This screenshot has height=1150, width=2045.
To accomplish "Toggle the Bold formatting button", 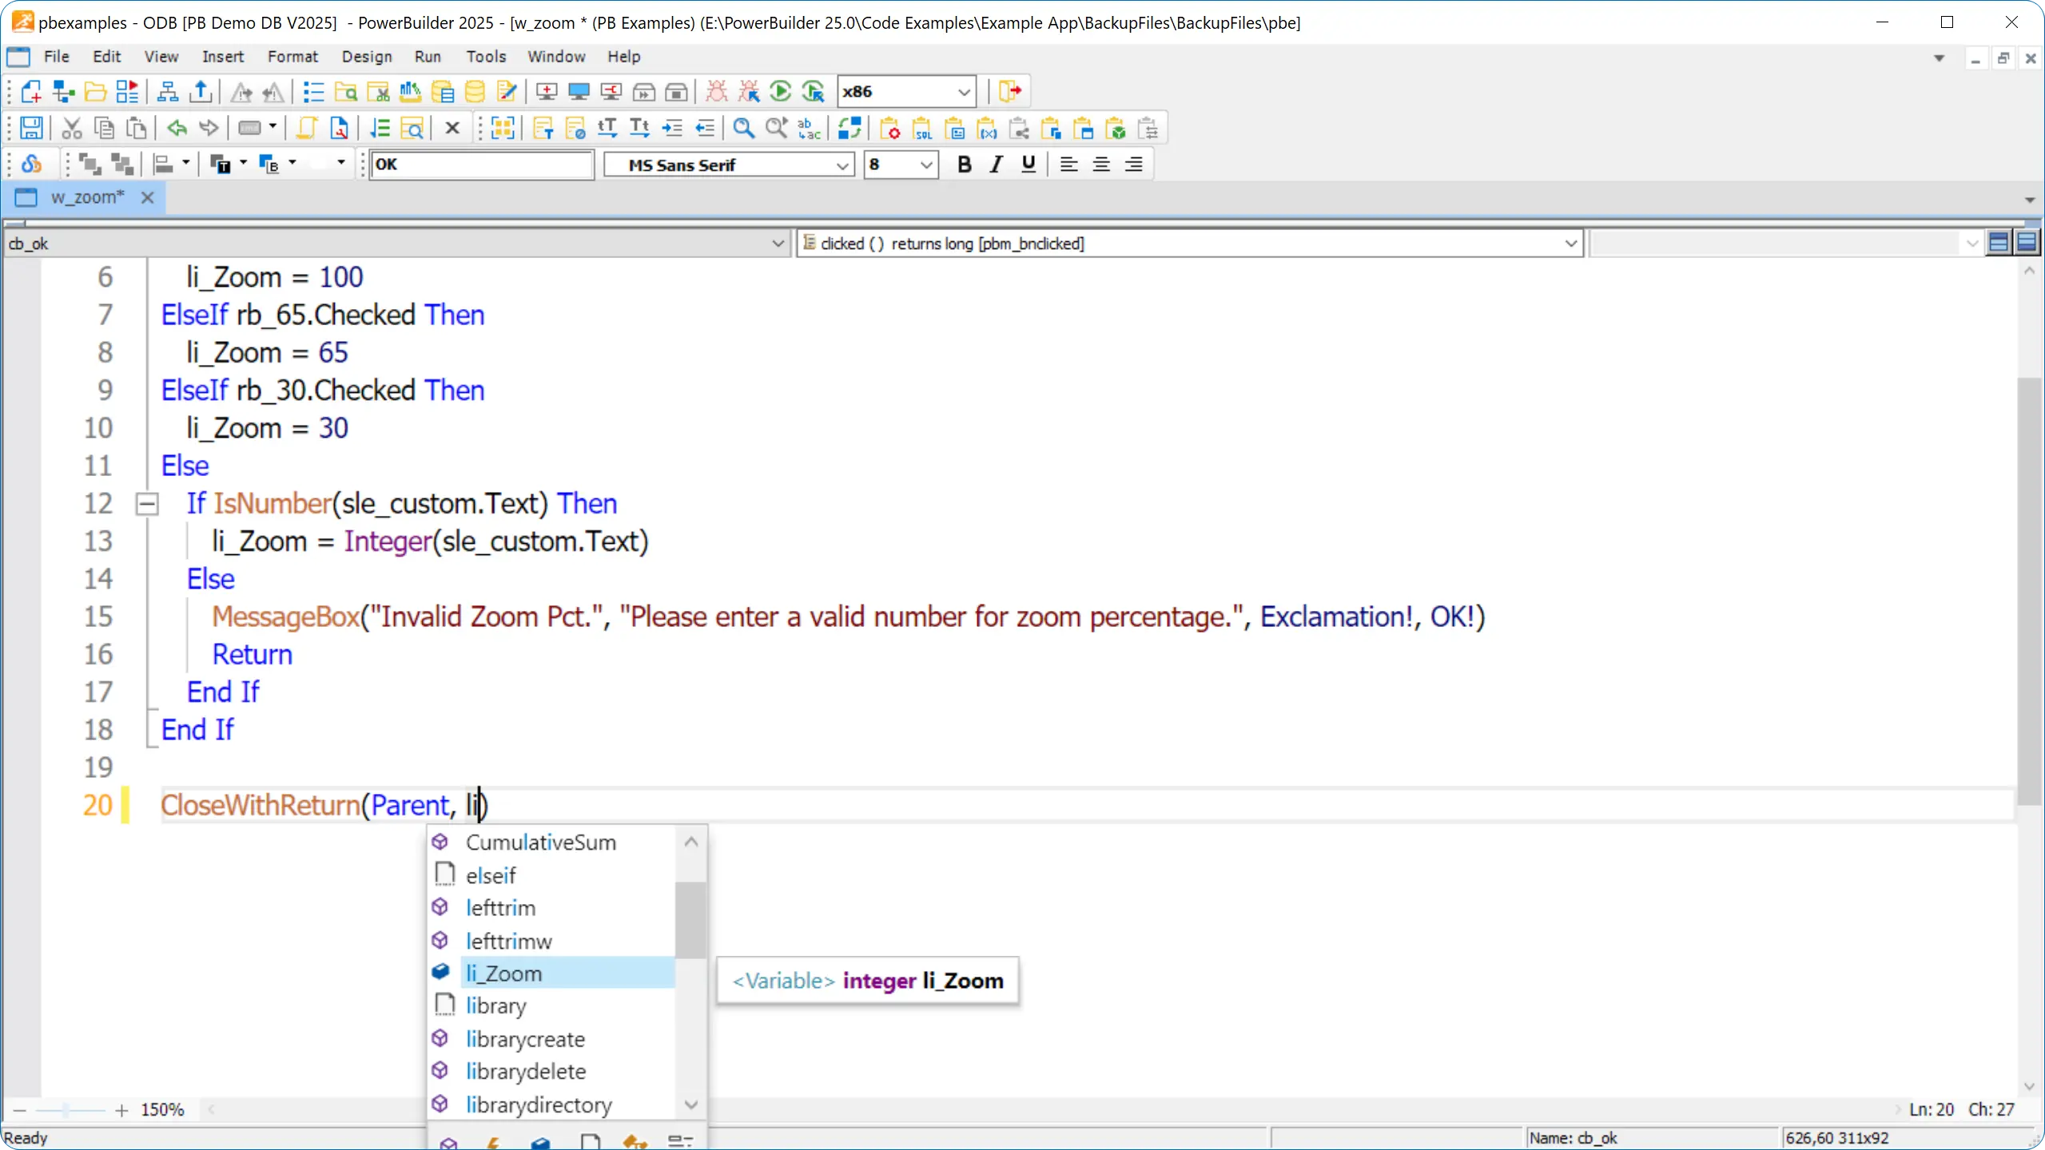I will pyautogui.click(x=965, y=165).
